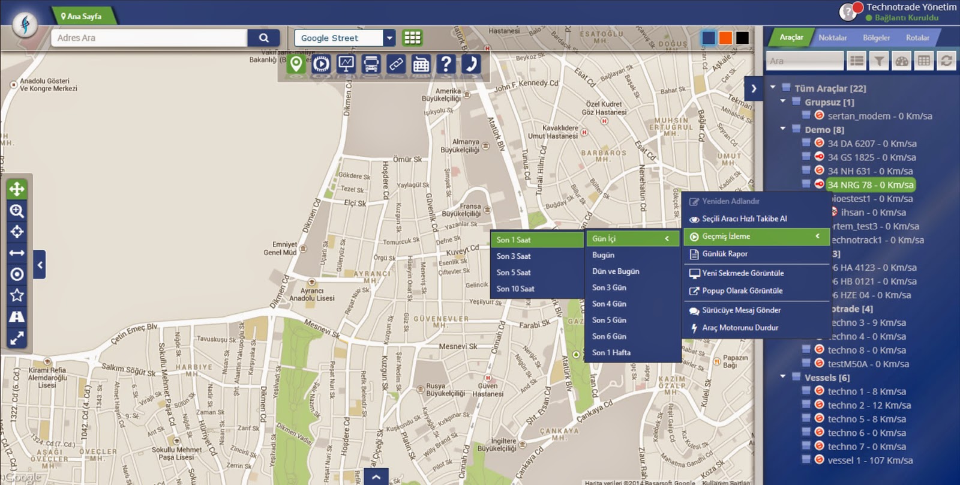Image resolution: width=960 pixels, height=485 pixels.
Task: Click the refresh vehicles icon
Action: pos(946,61)
